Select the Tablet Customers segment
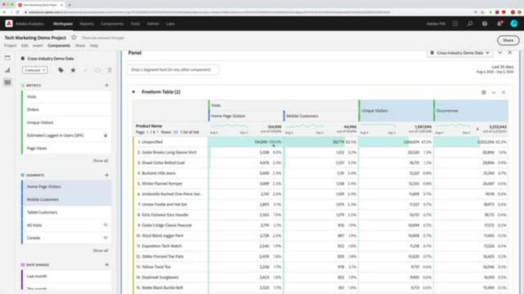 click(x=67, y=212)
